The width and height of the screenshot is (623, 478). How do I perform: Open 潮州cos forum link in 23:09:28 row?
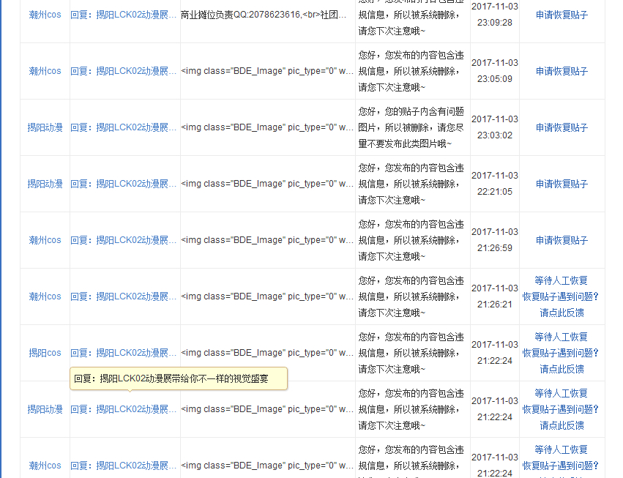45,15
